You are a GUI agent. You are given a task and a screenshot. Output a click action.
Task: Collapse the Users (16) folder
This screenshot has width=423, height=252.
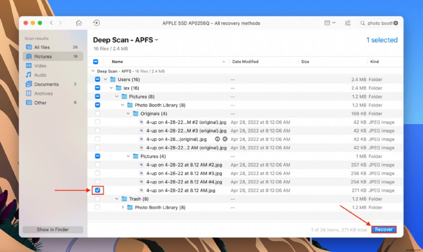point(105,79)
